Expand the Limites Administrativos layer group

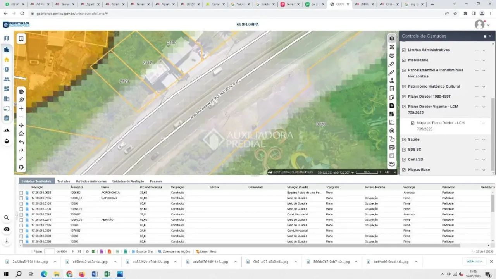[x=484, y=50]
